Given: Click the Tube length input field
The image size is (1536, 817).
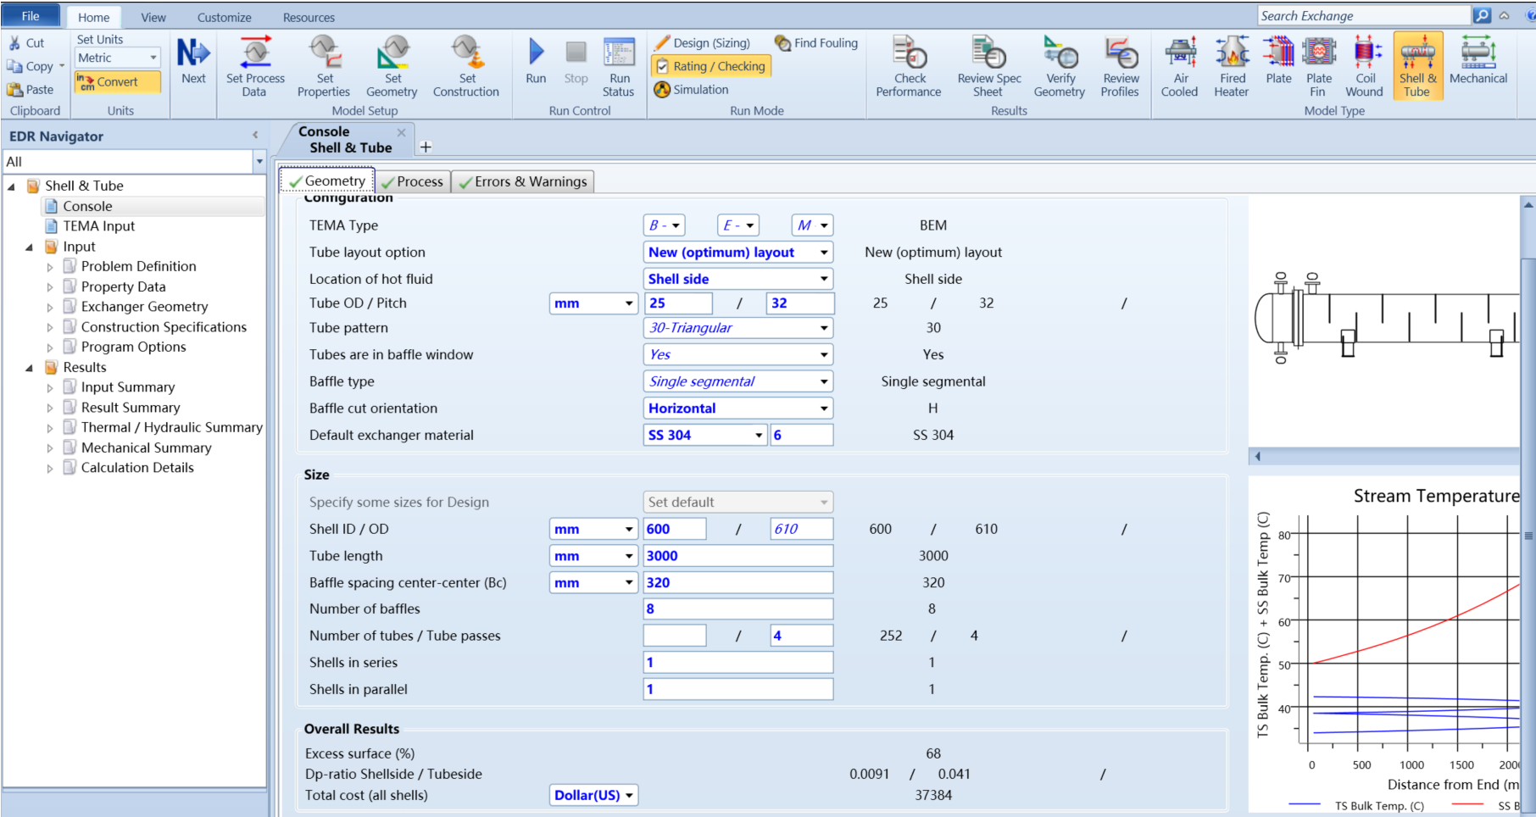Looking at the screenshot, I should [x=738, y=556].
